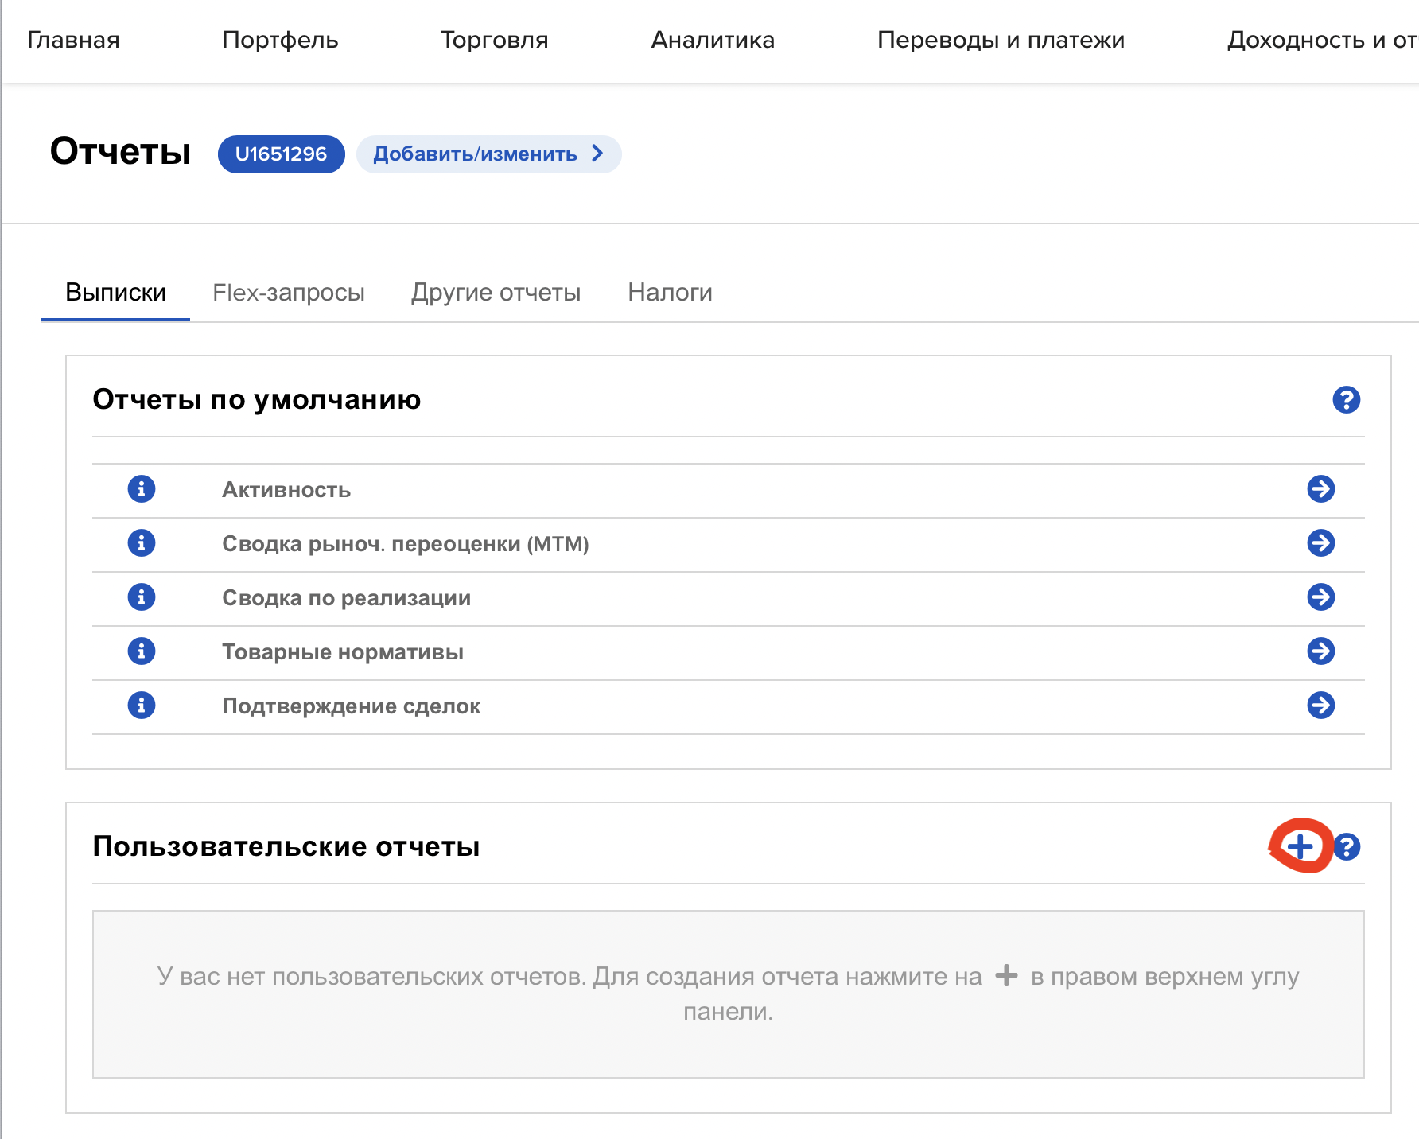Select the Сводка по реализации report
The height and width of the screenshot is (1139, 1419).
347,598
